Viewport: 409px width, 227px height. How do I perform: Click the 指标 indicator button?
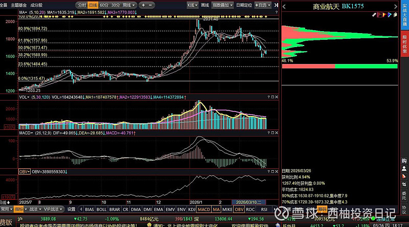pyautogui.click(x=20, y=209)
